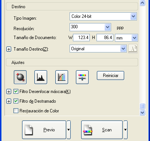This screenshot has height=141, width=150.
Task: Click the scrollbar down arrow
Action: pyautogui.click(x=142, y=112)
